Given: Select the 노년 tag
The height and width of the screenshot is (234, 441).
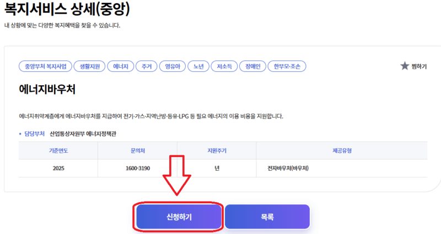Looking at the screenshot, I should (198, 66).
